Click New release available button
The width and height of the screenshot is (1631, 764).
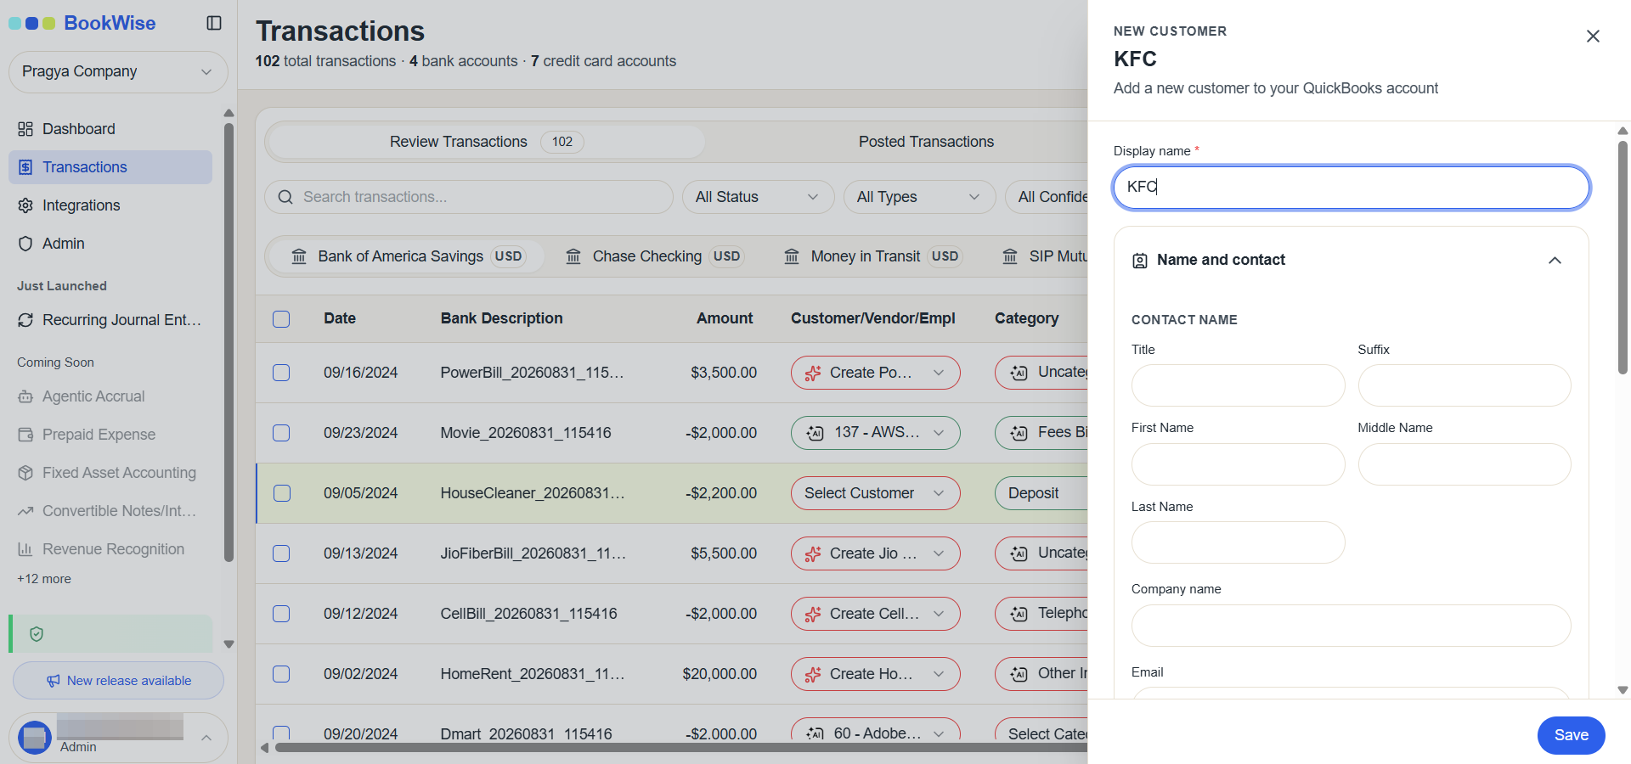pos(118,681)
